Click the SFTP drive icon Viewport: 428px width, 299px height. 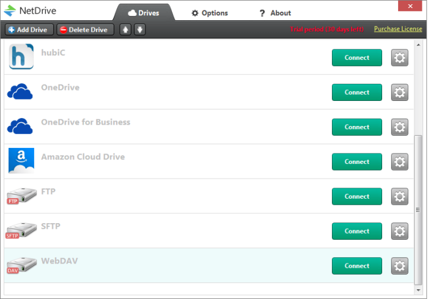pyautogui.click(x=21, y=231)
